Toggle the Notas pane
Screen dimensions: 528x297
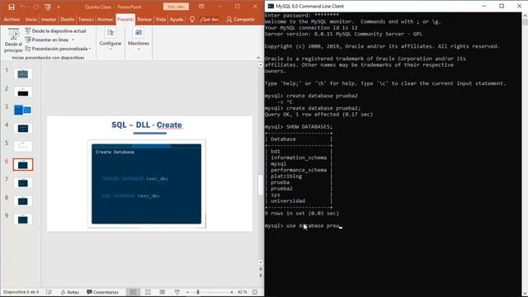69,292
